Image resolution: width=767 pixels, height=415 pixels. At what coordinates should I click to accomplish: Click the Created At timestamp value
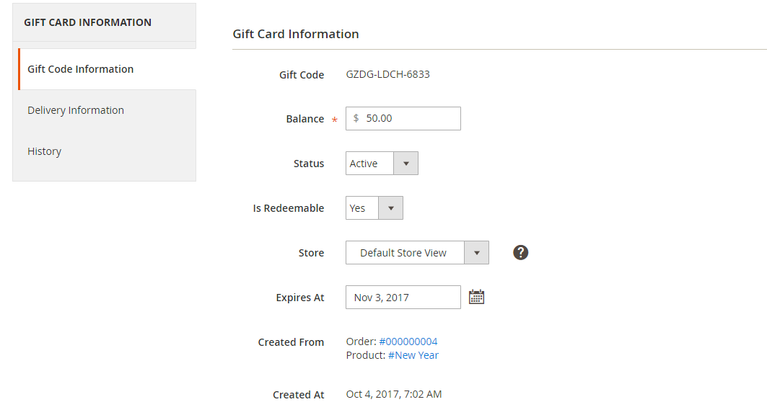pyautogui.click(x=393, y=394)
